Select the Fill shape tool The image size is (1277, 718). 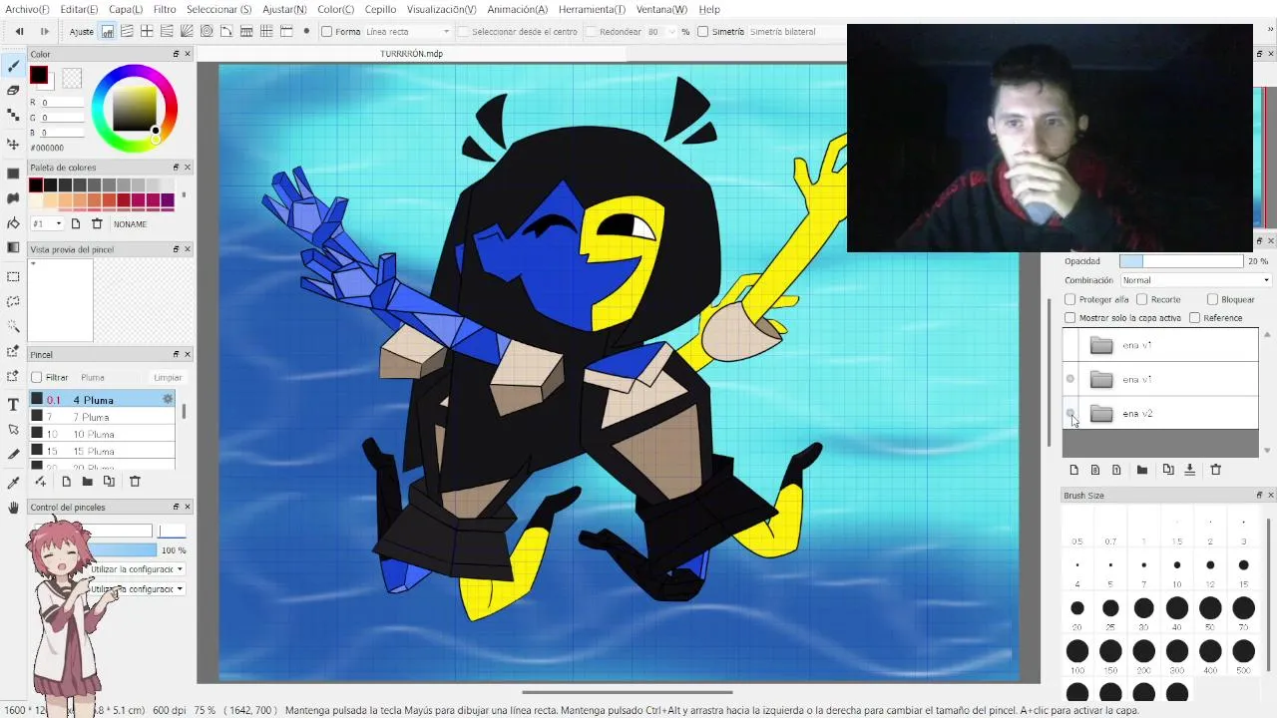pyautogui.click(x=13, y=173)
